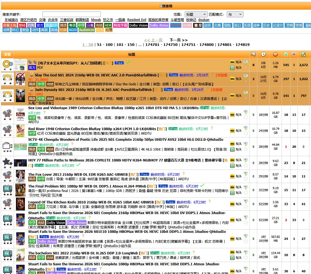
Task: Click the 下一页 next page link
Action: (179, 40)
